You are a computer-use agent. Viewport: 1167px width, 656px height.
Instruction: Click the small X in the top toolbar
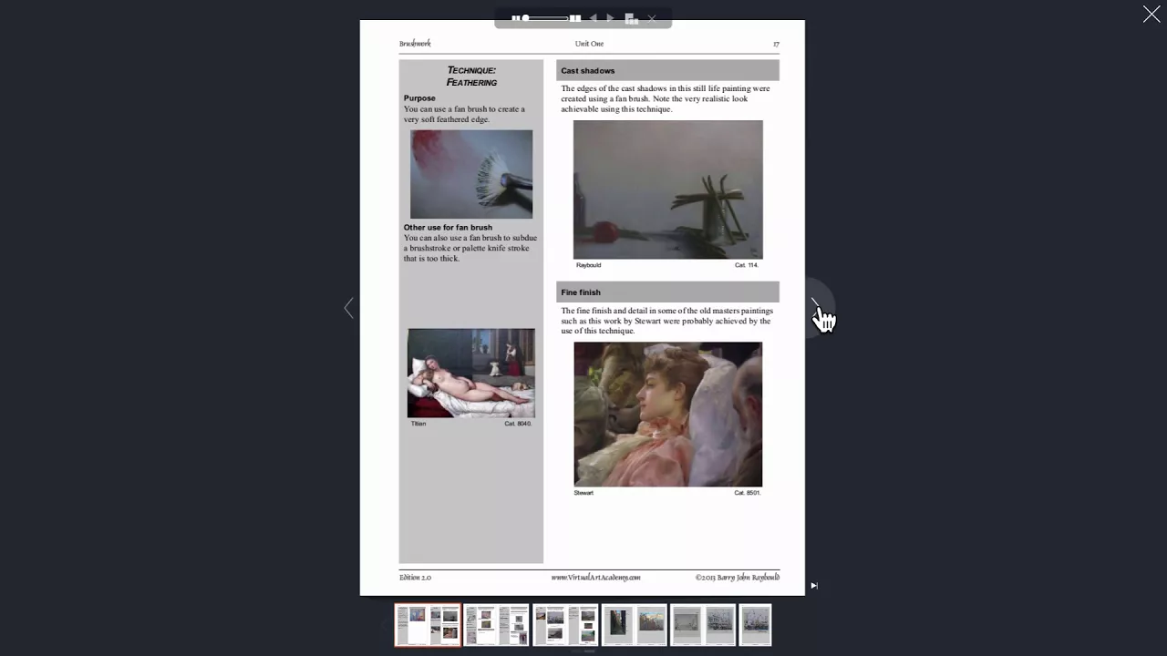point(652,18)
